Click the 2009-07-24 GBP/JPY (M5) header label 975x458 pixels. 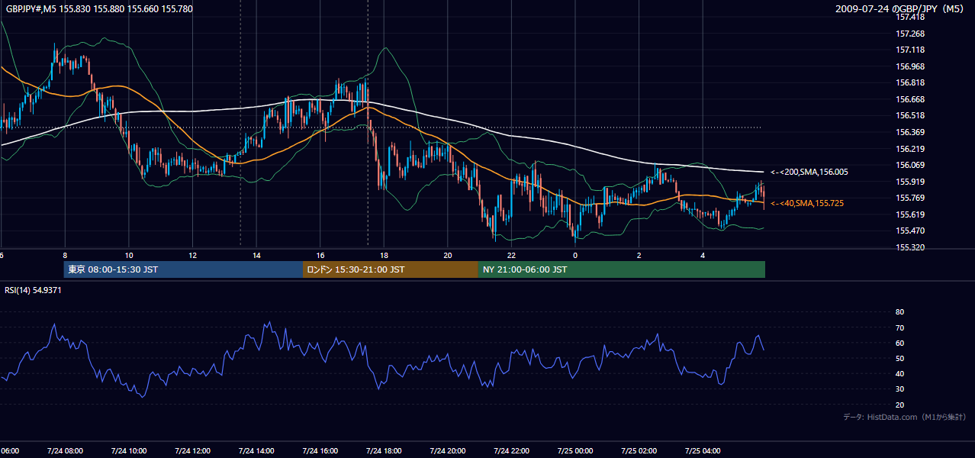pyautogui.click(x=900, y=9)
